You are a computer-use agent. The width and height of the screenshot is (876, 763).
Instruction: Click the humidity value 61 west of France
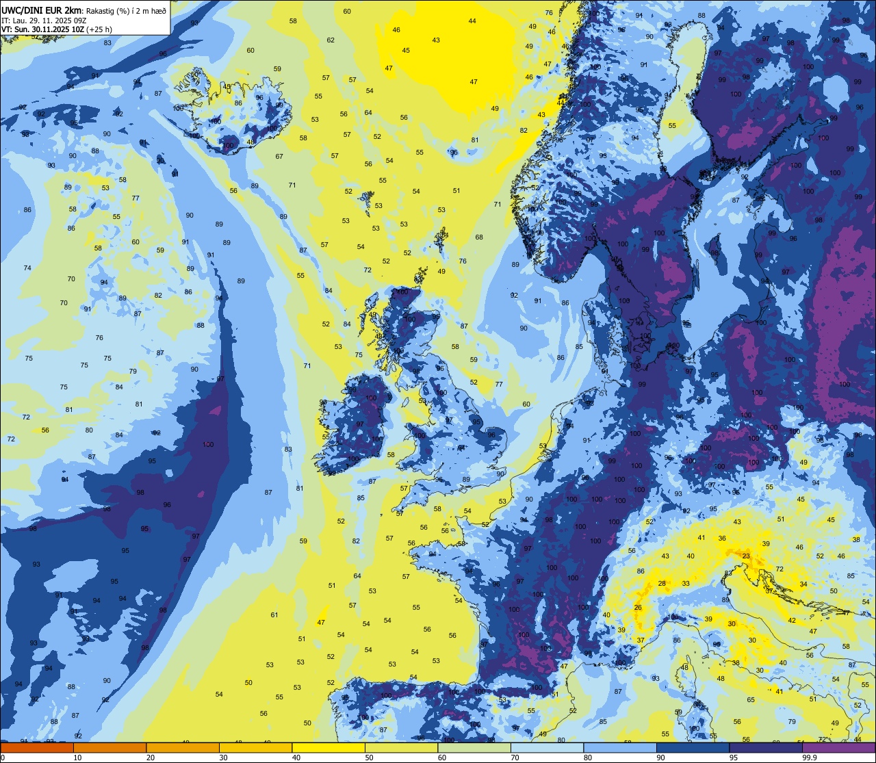tap(274, 615)
